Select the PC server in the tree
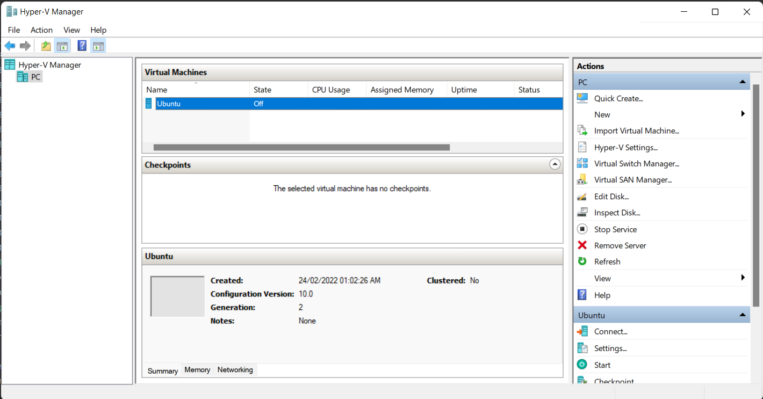Screen dimensions: 763x399 click(x=35, y=76)
